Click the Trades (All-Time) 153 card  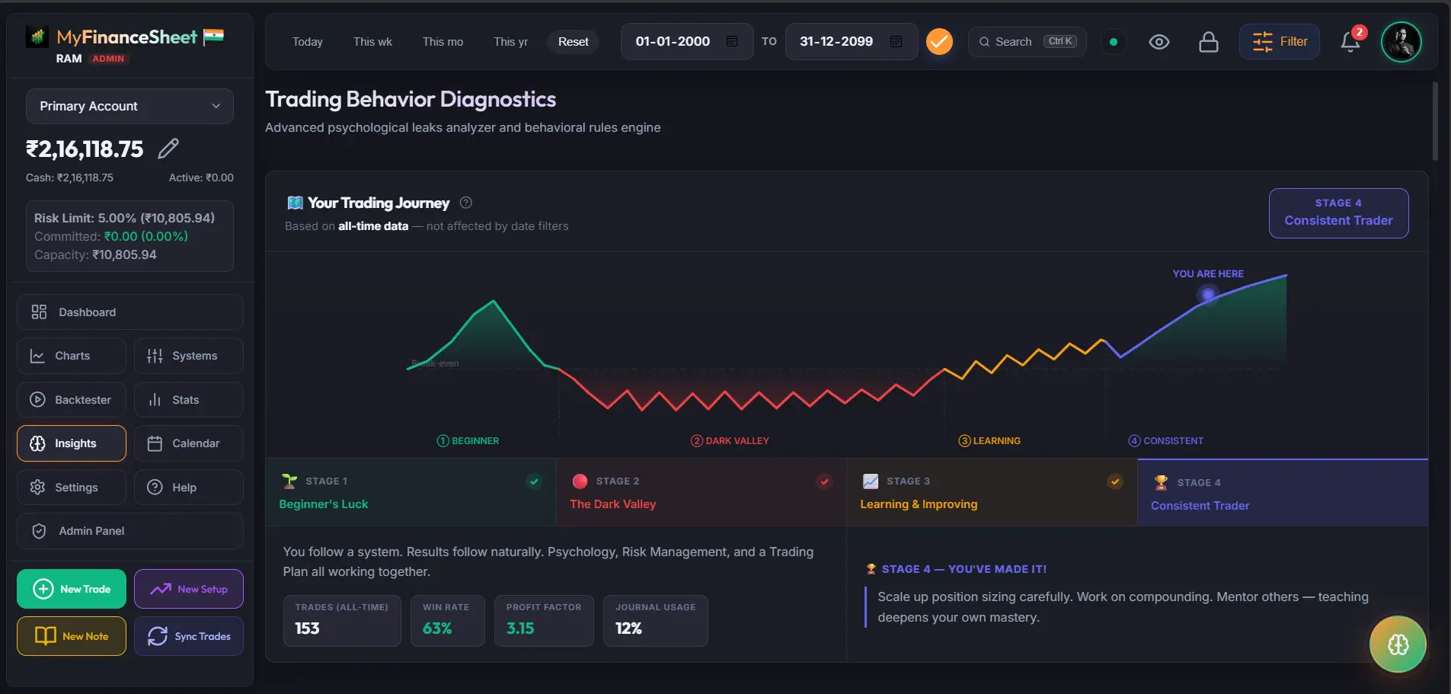(342, 621)
